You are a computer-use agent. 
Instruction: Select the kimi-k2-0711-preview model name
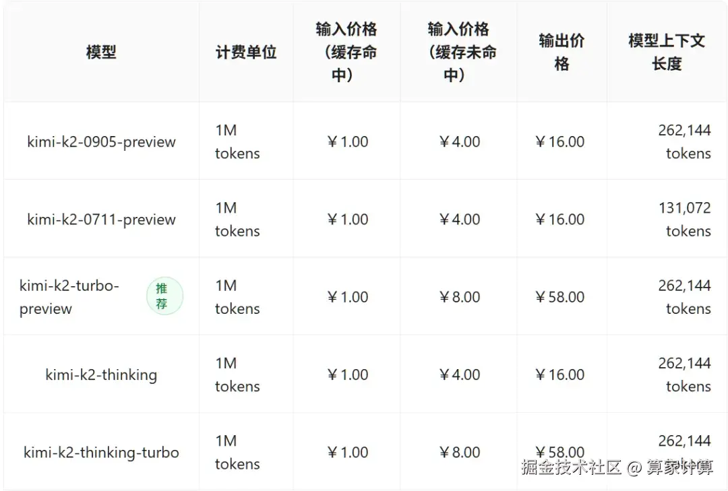pyautogui.click(x=101, y=219)
